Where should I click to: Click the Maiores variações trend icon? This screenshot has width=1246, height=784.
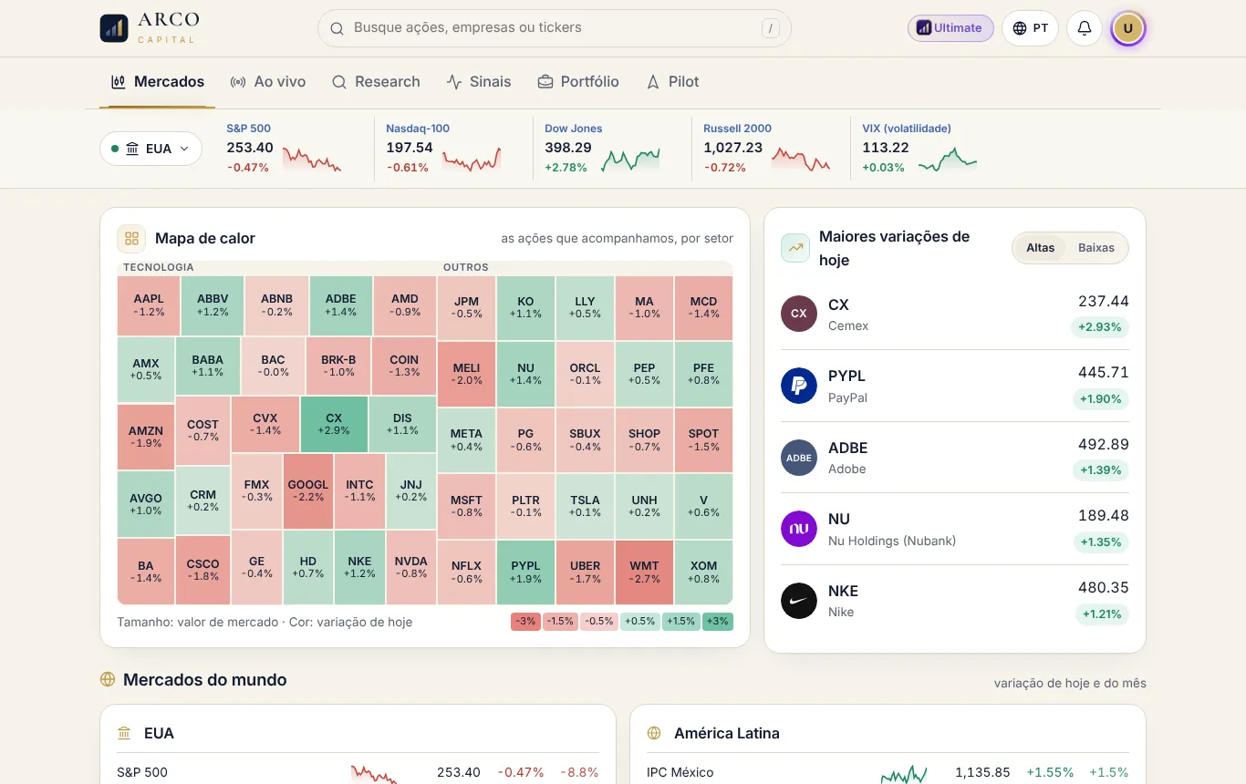(x=795, y=248)
